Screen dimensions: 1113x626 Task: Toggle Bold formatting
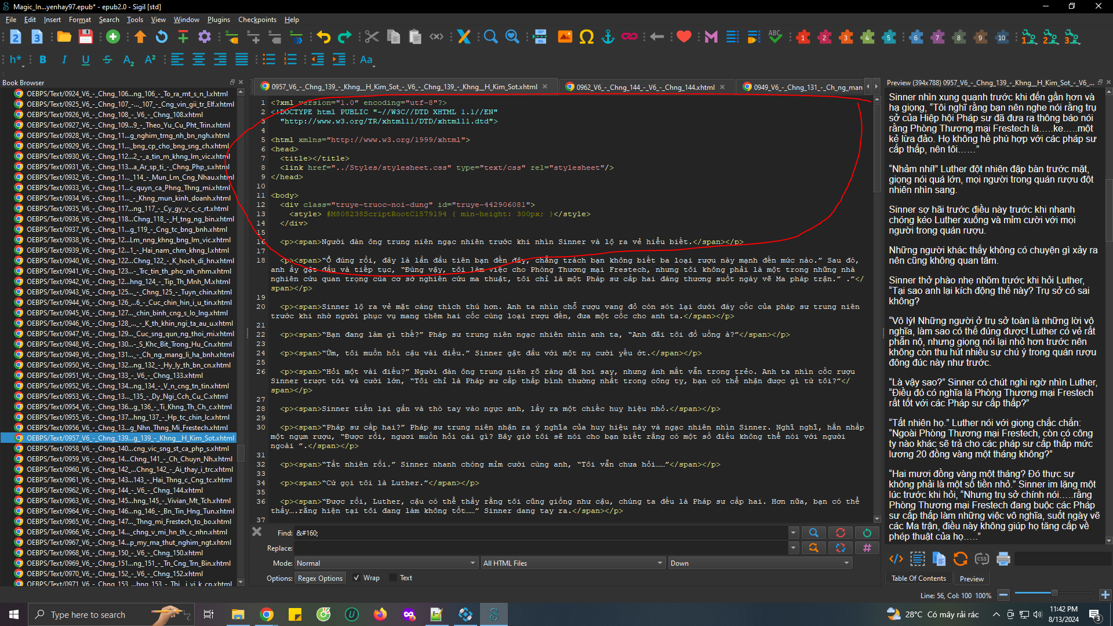pos(43,60)
